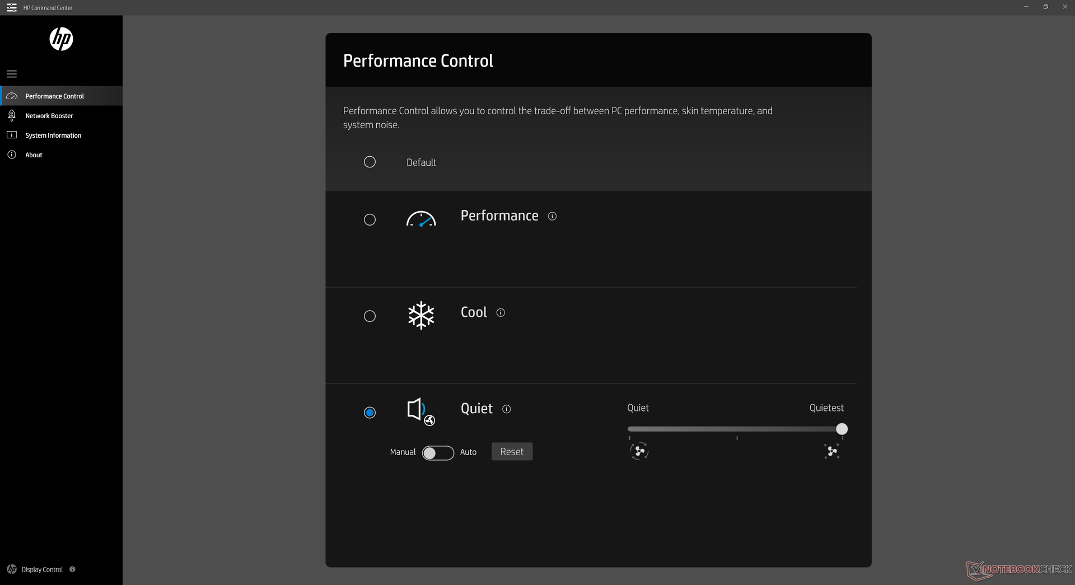1075x585 pixels.
Task: Open System Information page
Action: (53, 135)
